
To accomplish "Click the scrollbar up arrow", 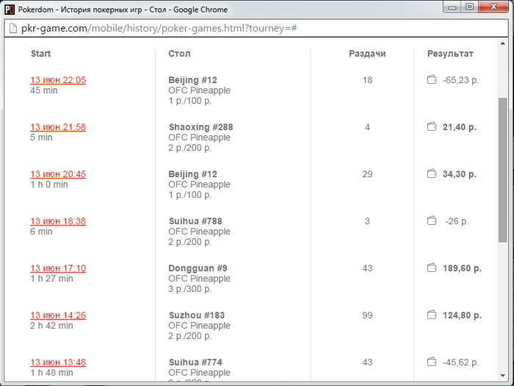I will pos(502,46).
